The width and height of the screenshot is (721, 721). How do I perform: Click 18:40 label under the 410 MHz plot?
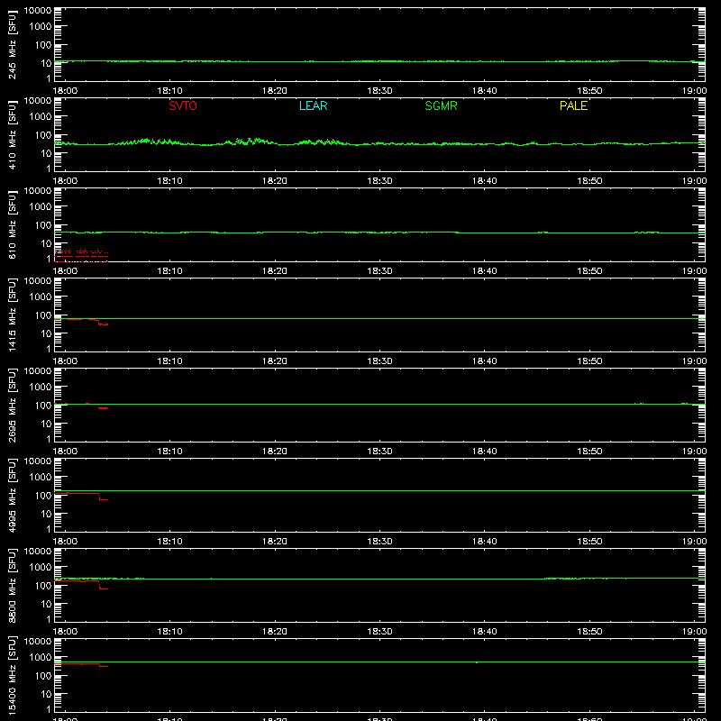pos(485,181)
